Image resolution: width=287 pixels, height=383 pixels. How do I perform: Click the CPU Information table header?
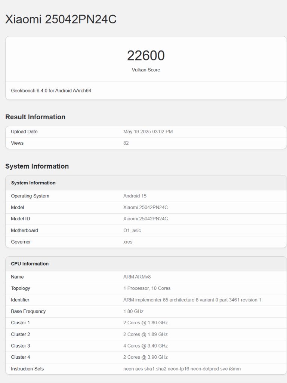pos(30,264)
